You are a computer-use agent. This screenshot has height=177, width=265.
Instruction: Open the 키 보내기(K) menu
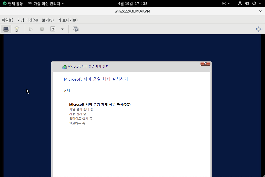coord(68,20)
